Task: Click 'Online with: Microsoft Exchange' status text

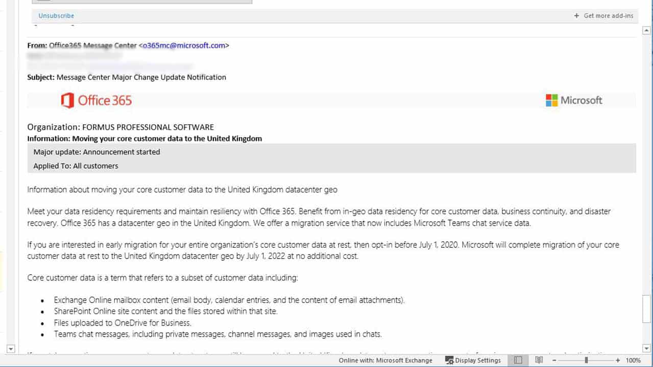Action: coord(385,360)
